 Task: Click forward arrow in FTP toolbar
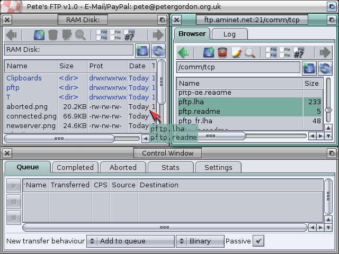pyautogui.click(x=325, y=52)
